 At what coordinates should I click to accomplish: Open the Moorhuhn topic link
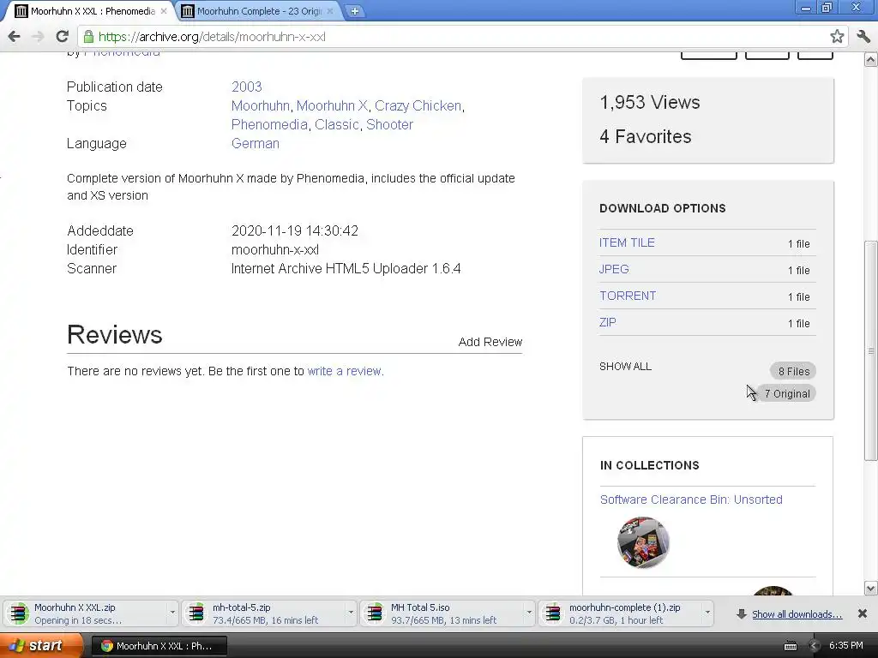(x=261, y=105)
